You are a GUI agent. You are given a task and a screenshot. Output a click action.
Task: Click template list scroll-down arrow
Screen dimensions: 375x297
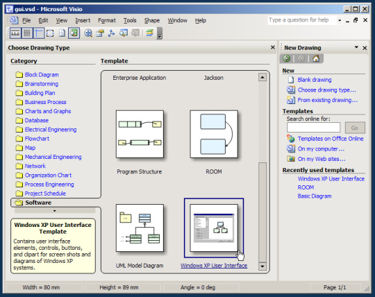[x=262, y=266]
